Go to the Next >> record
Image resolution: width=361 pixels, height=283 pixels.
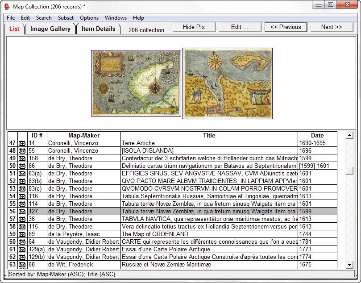[332, 27]
